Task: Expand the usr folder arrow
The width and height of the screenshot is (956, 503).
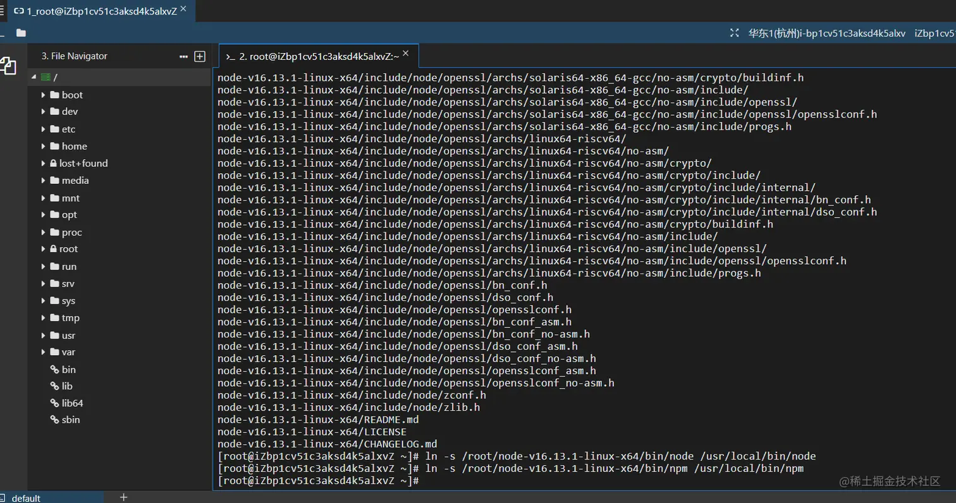Action: pyautogui.click(x=44, y=335)
